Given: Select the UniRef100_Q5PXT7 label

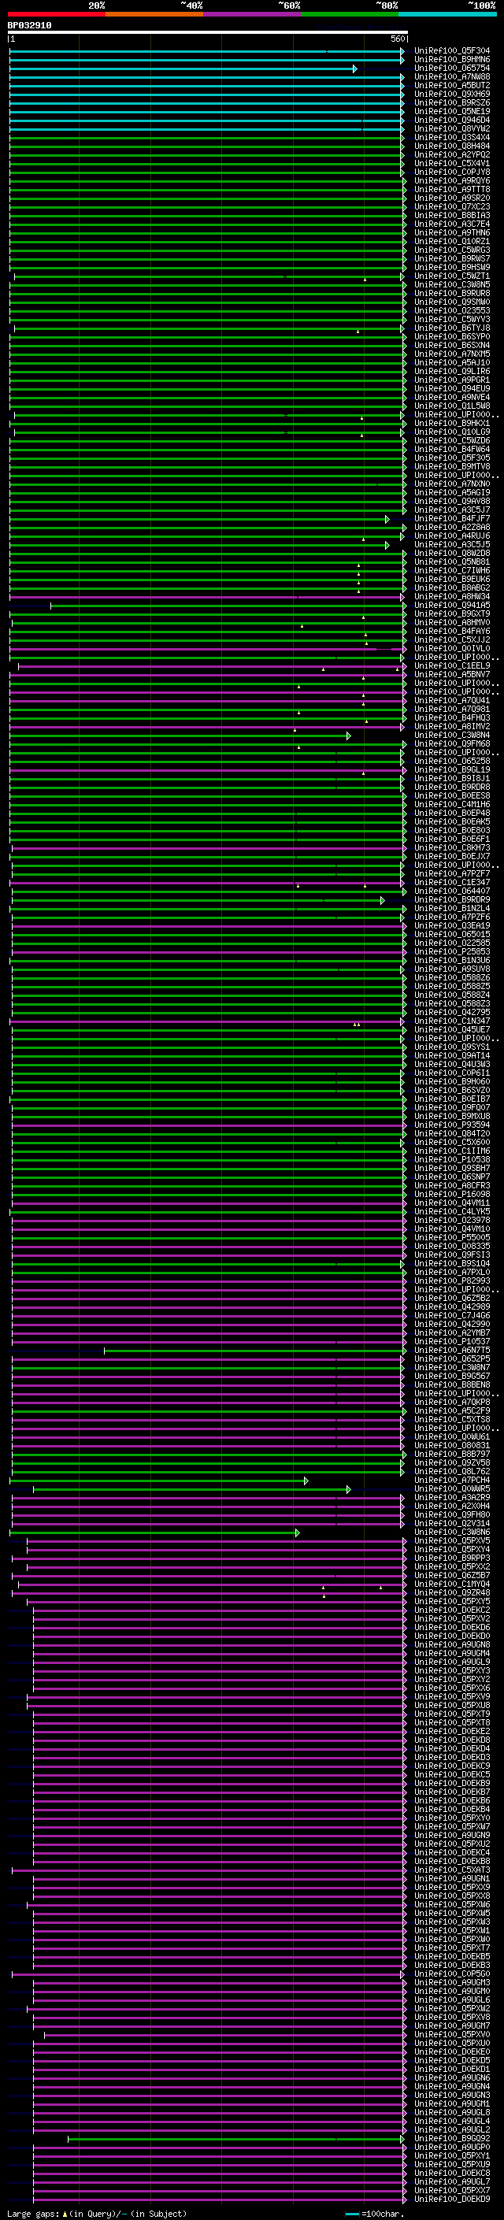Looking at the screenshot, I should 452,1948.
